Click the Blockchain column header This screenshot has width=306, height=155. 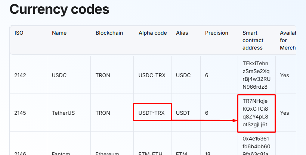[x=109, y=33]
